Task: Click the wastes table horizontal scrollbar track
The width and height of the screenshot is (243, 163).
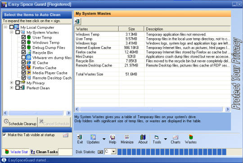Action: [x=151, y=109]
